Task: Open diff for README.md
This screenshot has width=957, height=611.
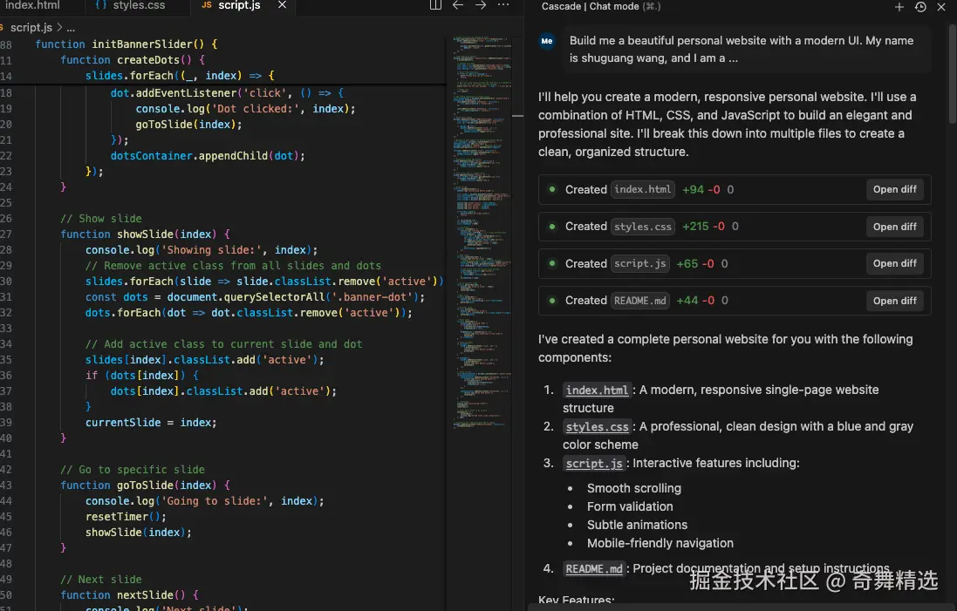Action: 895,301
